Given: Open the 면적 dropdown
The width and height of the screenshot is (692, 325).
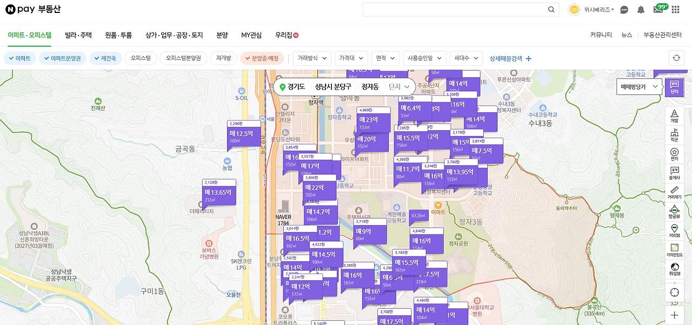Looking at the screenshot, I should 385,58.
